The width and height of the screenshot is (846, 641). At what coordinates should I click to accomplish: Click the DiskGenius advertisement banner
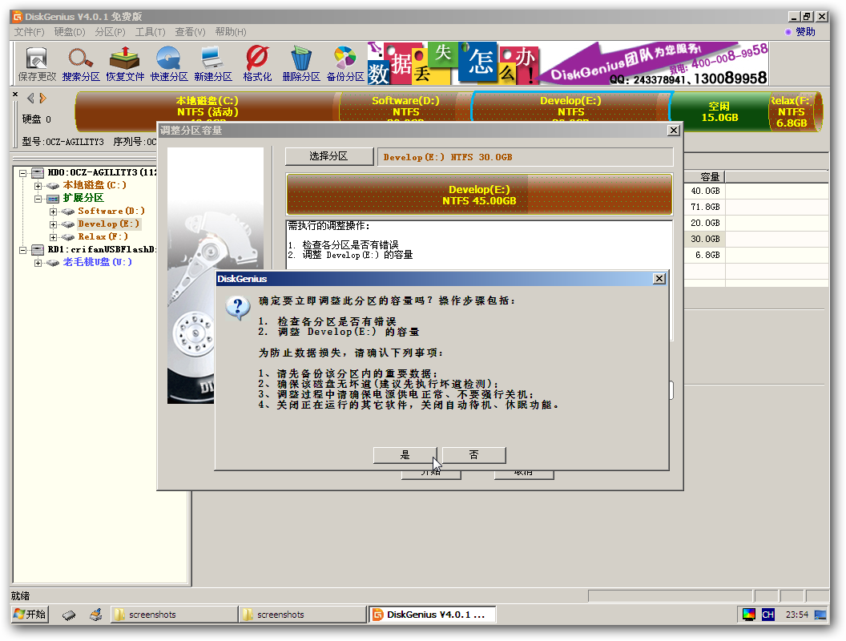(568, 63)
